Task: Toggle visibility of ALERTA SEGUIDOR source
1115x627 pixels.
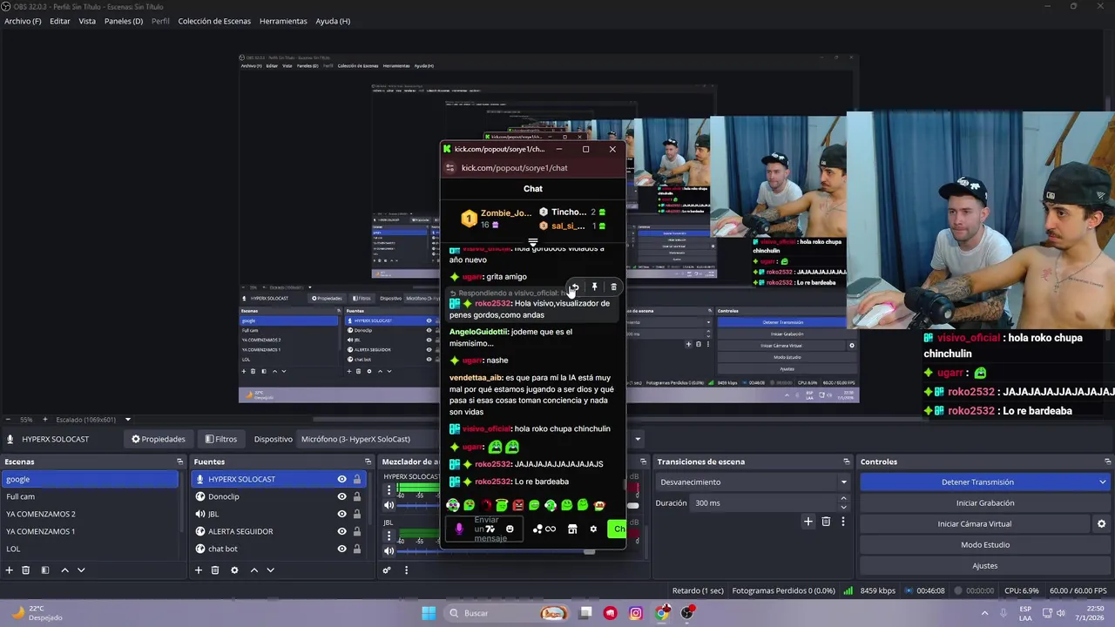Action: (x=341, y=531)
